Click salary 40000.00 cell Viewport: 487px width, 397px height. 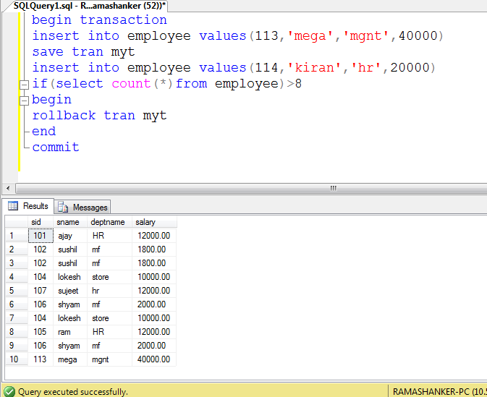point(154,359)
